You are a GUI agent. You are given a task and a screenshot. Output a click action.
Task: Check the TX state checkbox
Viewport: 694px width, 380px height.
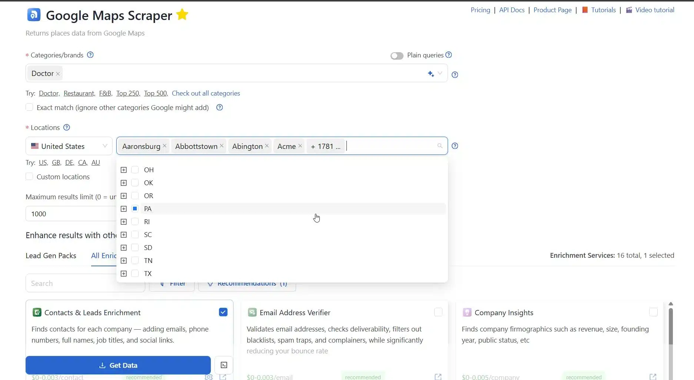(135, 273)
